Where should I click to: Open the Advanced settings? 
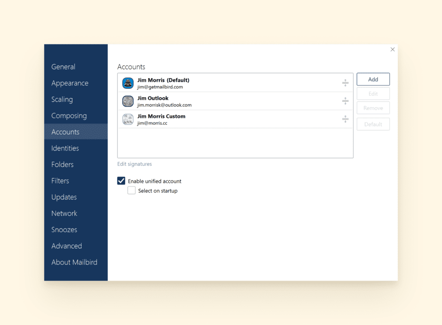(x=66, y=246)
